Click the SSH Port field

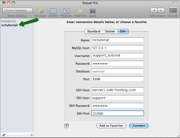click(117, 113)
